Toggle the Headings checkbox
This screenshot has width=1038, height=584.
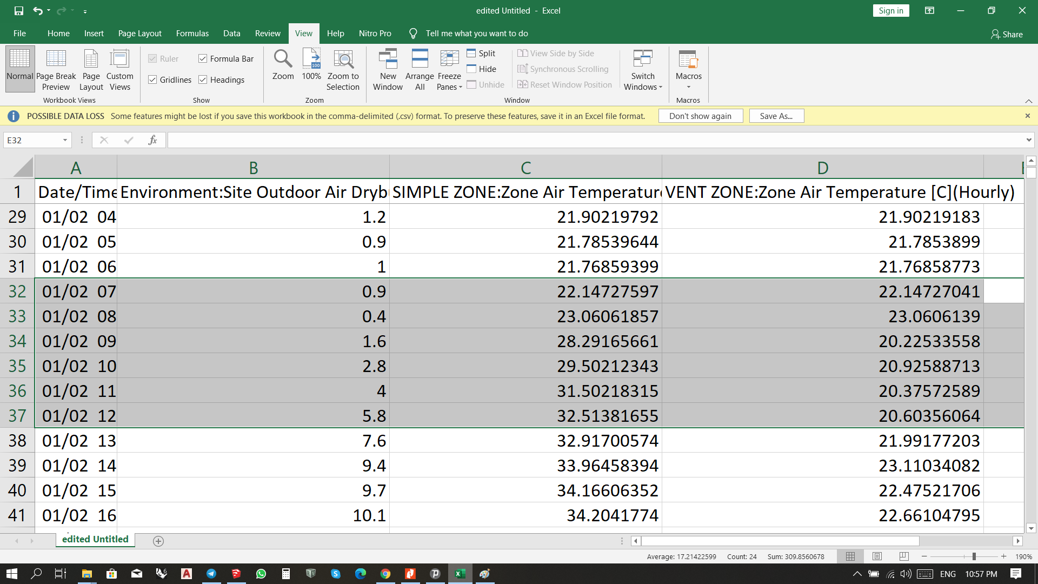pyautogui.click(x=203, y=79)
